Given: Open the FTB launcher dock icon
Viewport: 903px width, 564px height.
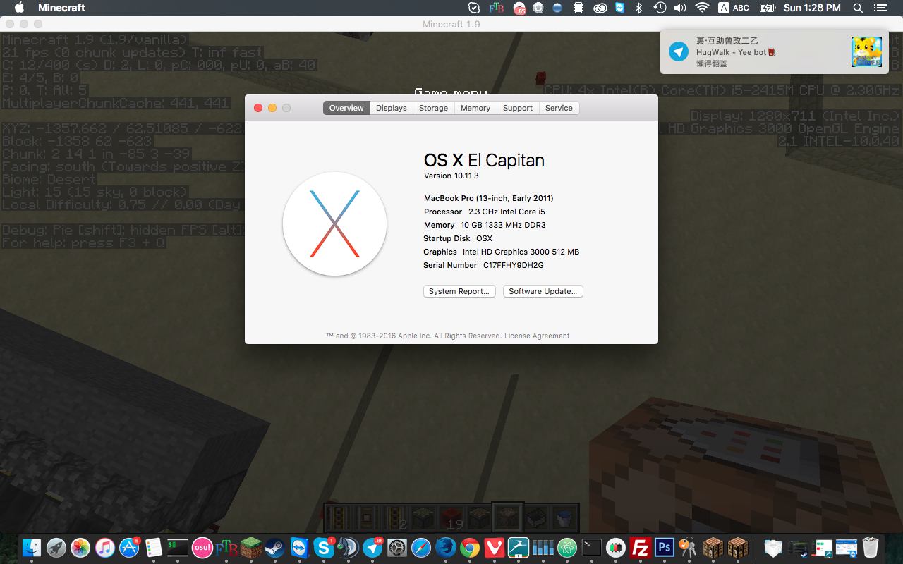Looking at the screenshot, I should (x=226, y=547).
